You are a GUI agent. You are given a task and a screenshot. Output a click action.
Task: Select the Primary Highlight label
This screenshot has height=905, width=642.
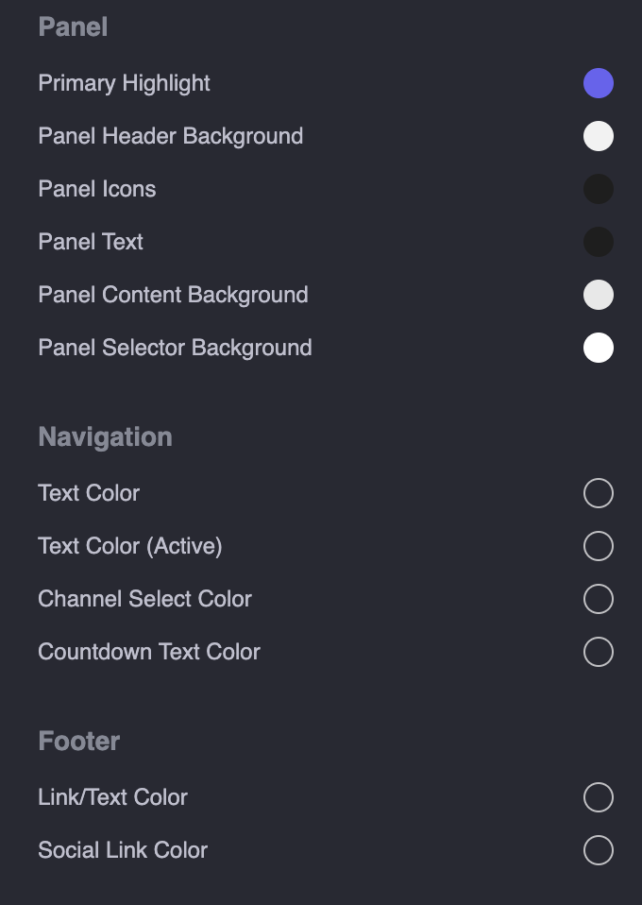click(124, 84)
